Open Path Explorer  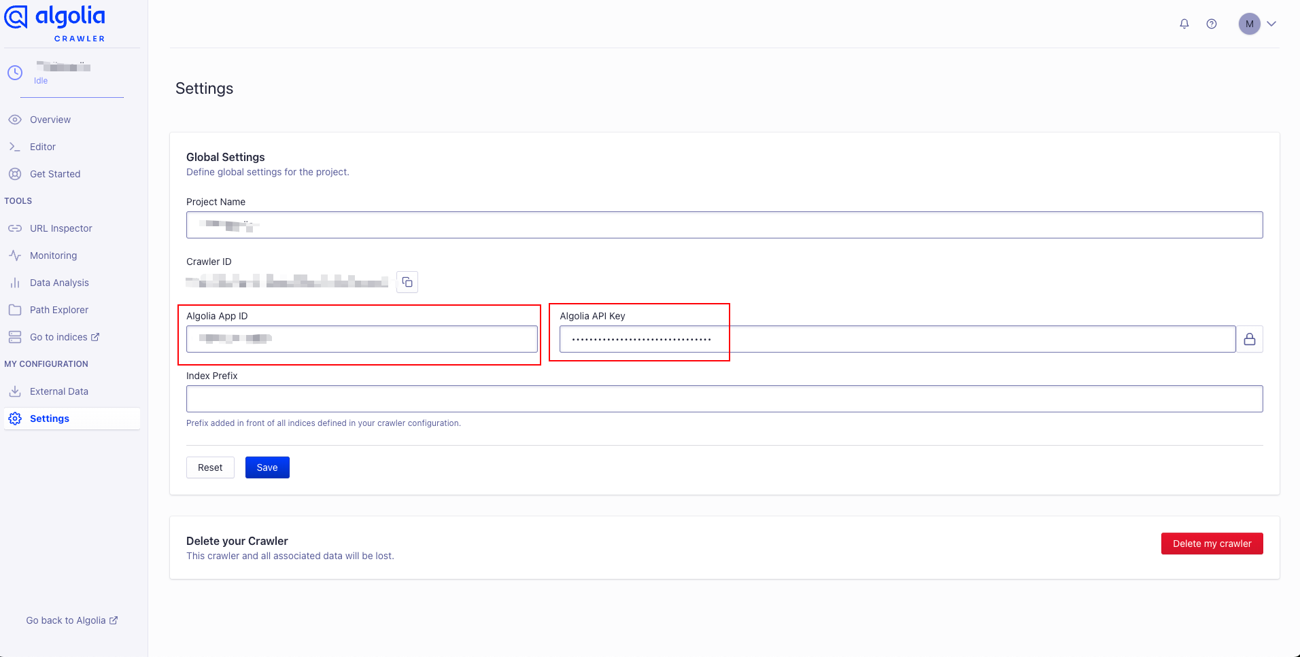coord(71,310)
